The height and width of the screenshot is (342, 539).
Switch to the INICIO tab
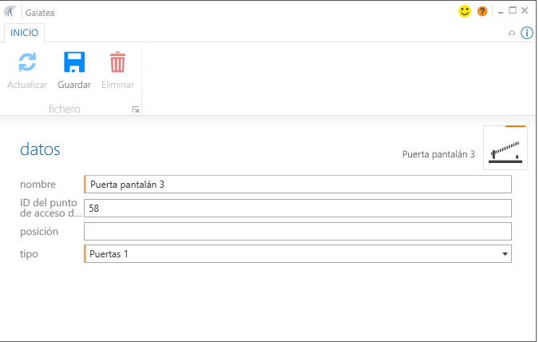tap(24, 33)
